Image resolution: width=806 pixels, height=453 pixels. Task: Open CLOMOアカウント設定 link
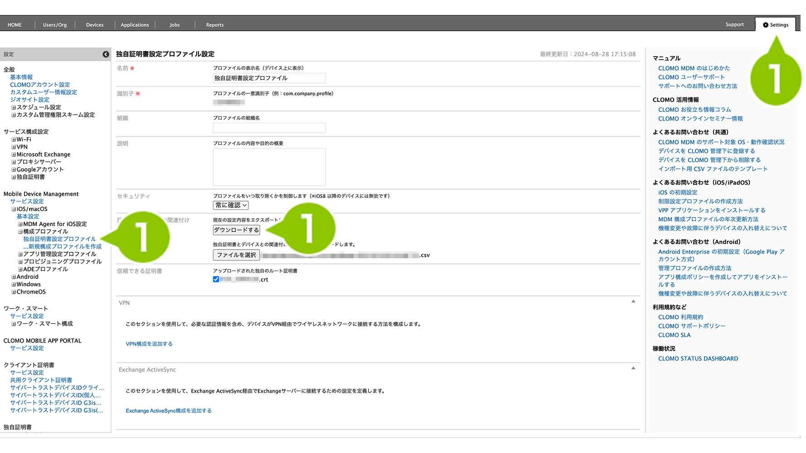click(40, 85)
